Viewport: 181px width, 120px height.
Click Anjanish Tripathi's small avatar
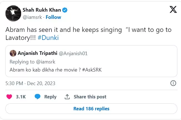pos(13,53)
